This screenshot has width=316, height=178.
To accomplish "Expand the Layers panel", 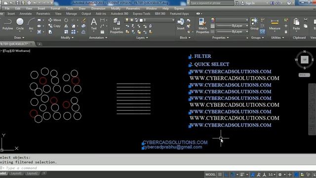I will pos(142,38).
